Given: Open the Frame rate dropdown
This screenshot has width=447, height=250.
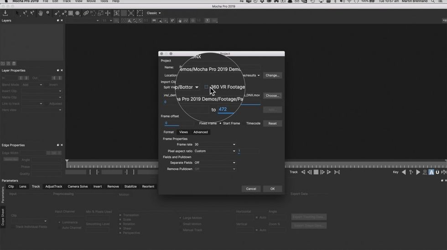Looking at the screenshot, I should pyautogui.click(x=215, y=145).
